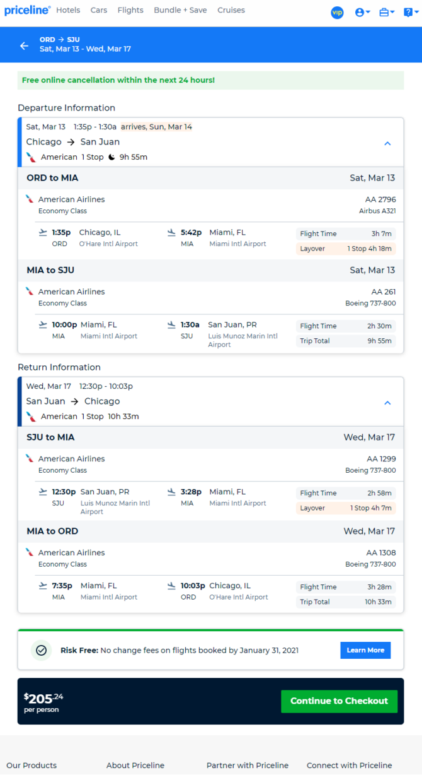This screenshot has height=775, width=422.
Task: Collapse the Chicago to San Juan departure details
Action: [x=387, y=143]
